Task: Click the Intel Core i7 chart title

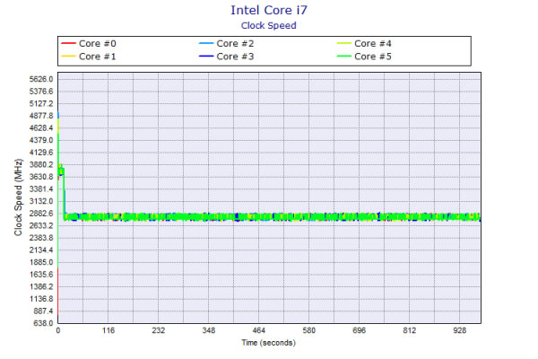Action: [269, 10]
